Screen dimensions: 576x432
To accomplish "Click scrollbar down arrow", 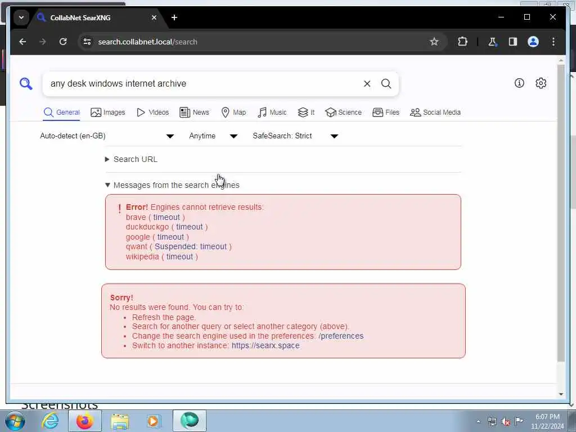I will tap(561, 394).
